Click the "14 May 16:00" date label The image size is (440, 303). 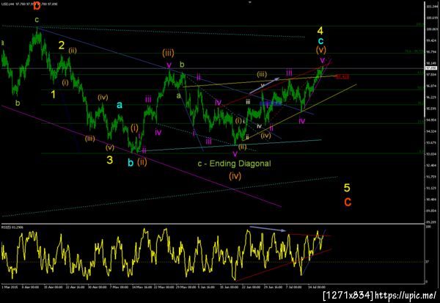(x=142, y=287)
